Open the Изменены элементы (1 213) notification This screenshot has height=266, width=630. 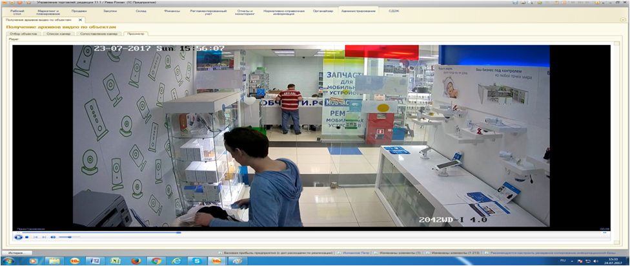pyautogui.click(x=453, y=253)
